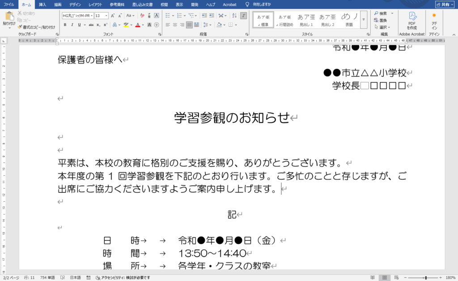Click the Search (検索) button

(x=380, y=13)
